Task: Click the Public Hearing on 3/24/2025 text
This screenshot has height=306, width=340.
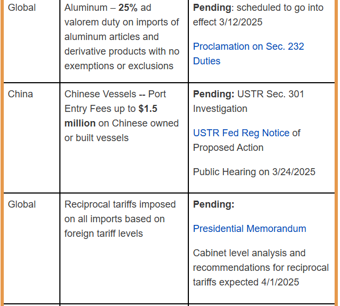Action: pyautogui.click(x=254, y=172)
